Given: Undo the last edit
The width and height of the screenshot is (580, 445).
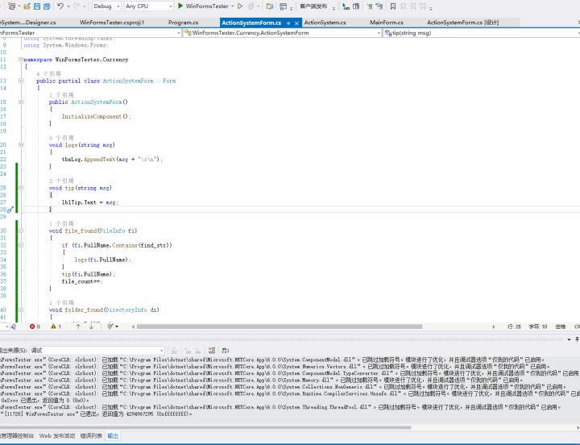Looking at the screenshot, I should [60, 6].
